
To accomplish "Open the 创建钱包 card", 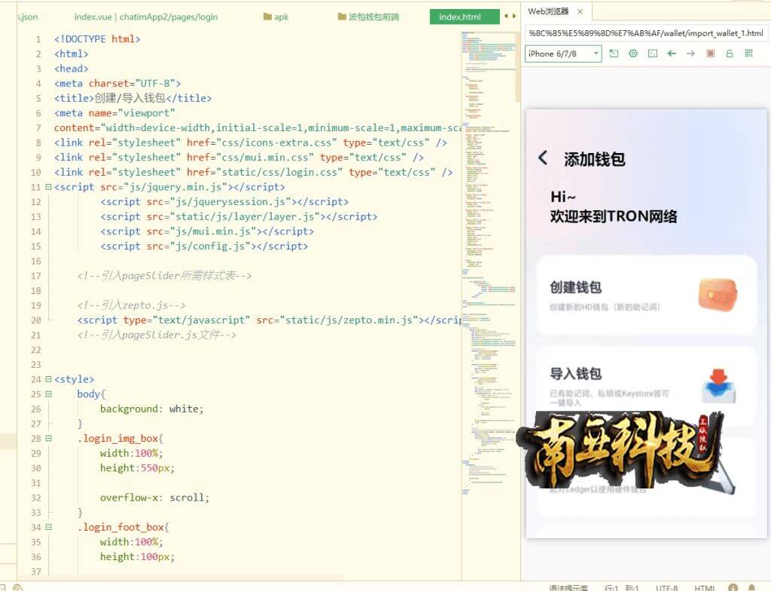I will 646,295.
